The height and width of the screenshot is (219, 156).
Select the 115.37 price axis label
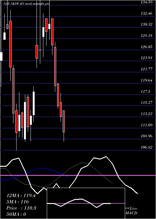146,103
